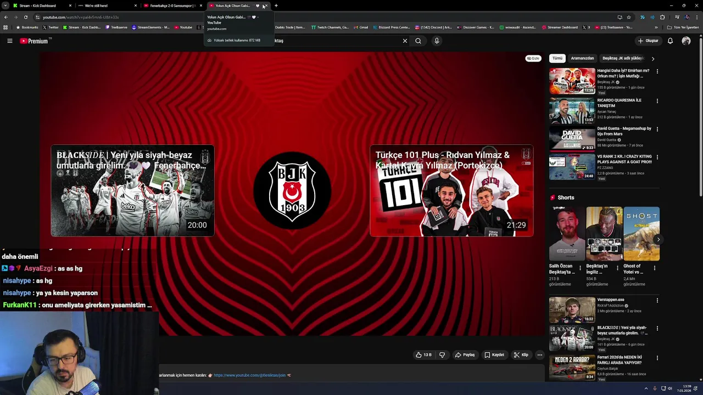Click the search magnifier button
The image size is (703, 395).
[418, 41]
